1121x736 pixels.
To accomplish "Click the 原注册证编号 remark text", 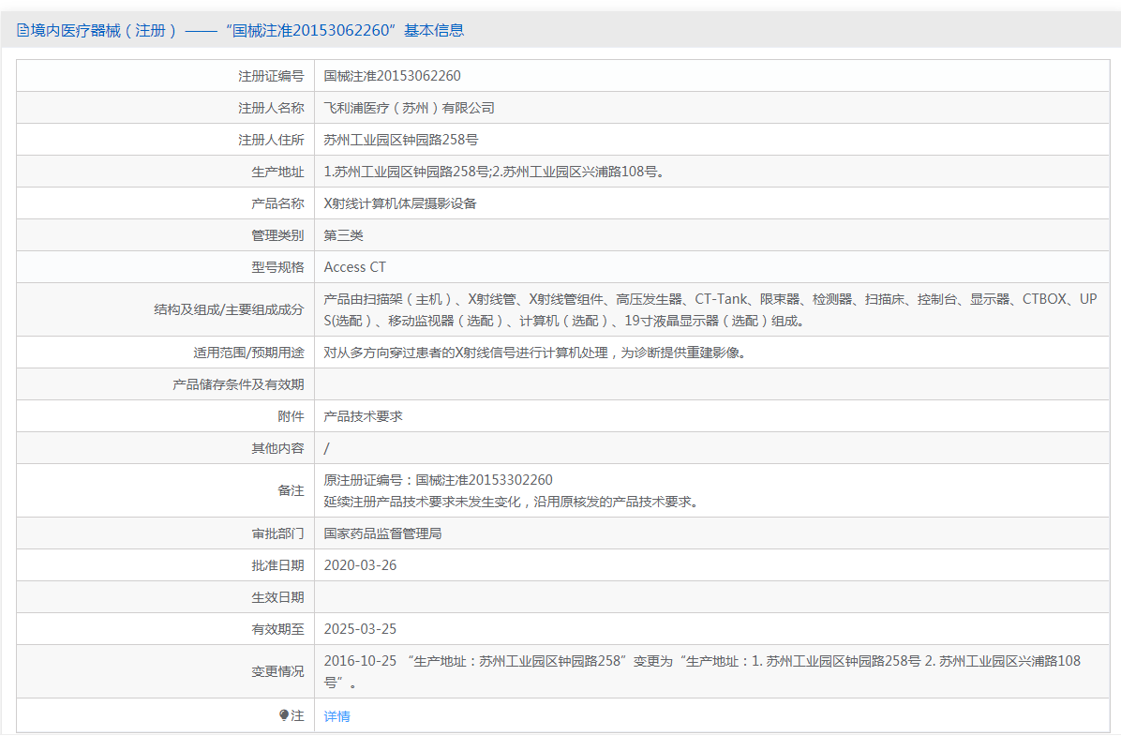I will tap(438, 480).
